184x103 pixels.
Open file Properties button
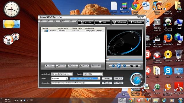pyautogui.click(x=96, y=66)
